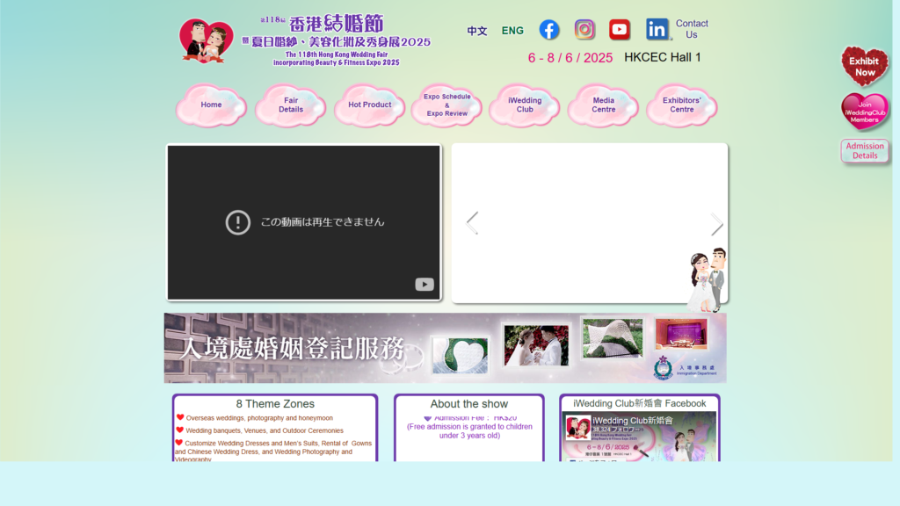Open the YouTube social icon

620,29
